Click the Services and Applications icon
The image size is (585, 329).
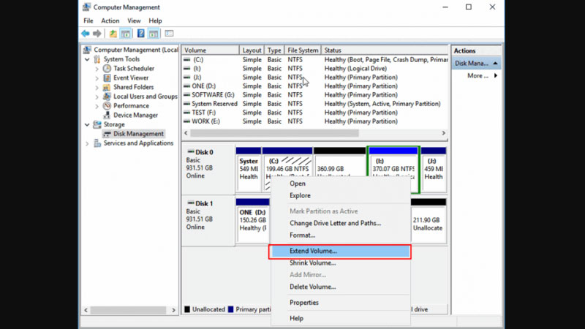coord(97,143)
